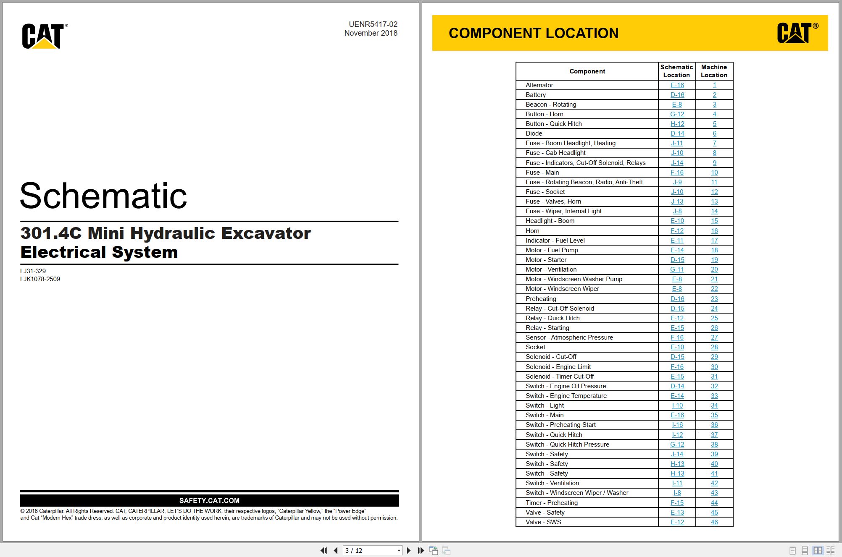Select the 301.4C Mini Hydraulic Excavator title

[x=166, y=233]
